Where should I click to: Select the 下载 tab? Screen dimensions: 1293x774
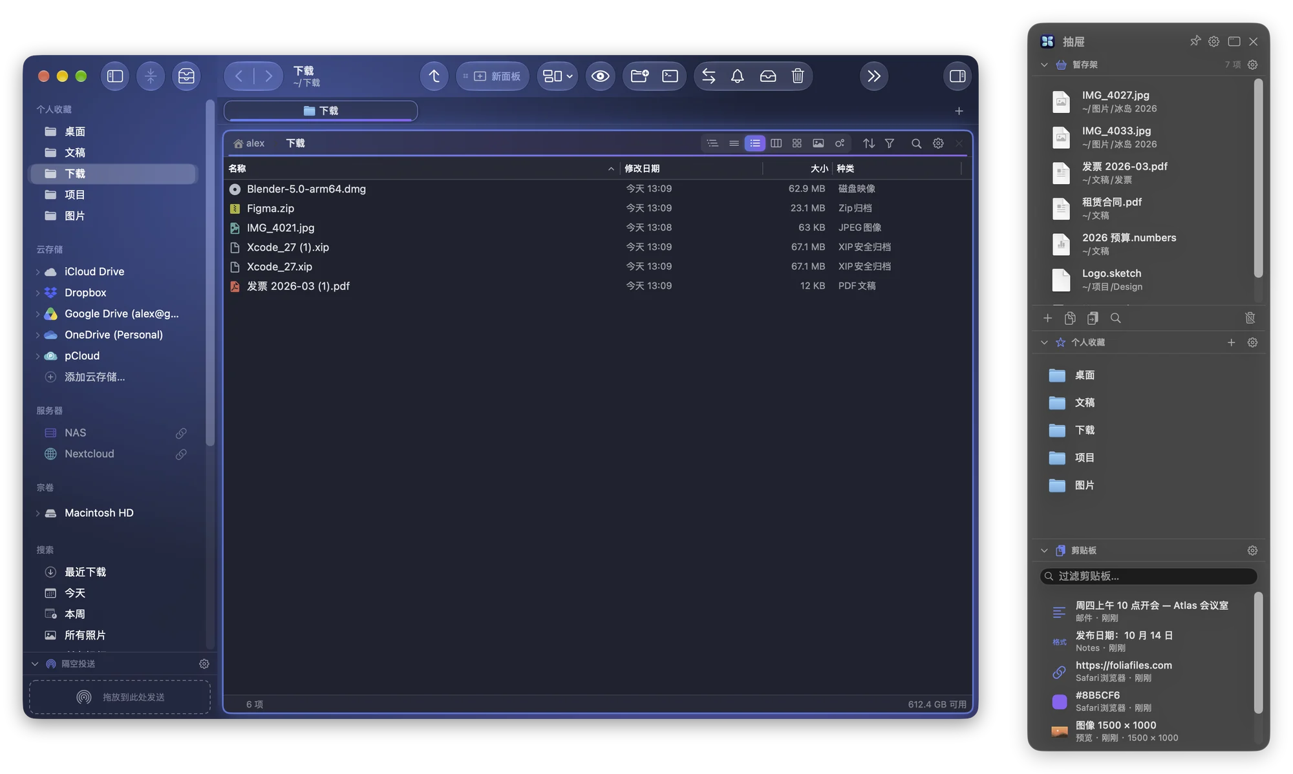pyautogui.click(x=321, y=110)
